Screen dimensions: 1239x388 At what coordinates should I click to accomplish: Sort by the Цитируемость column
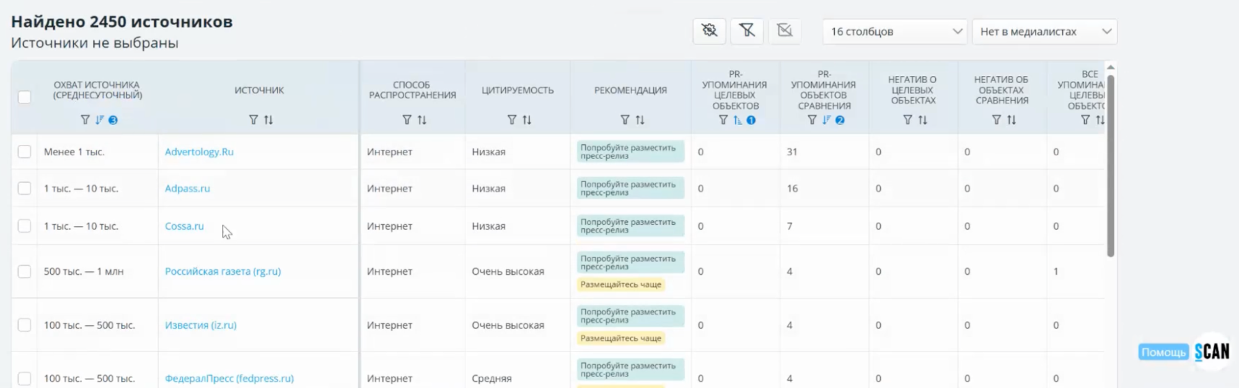click(x=527, y=120)
